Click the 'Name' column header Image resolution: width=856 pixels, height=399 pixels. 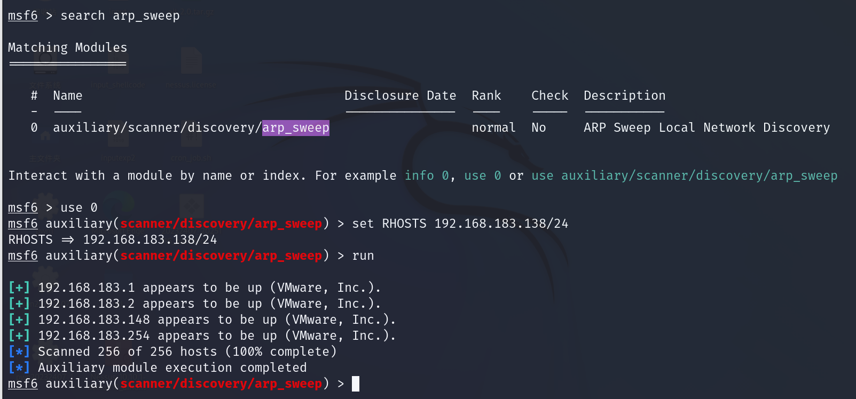coord(68,95)
